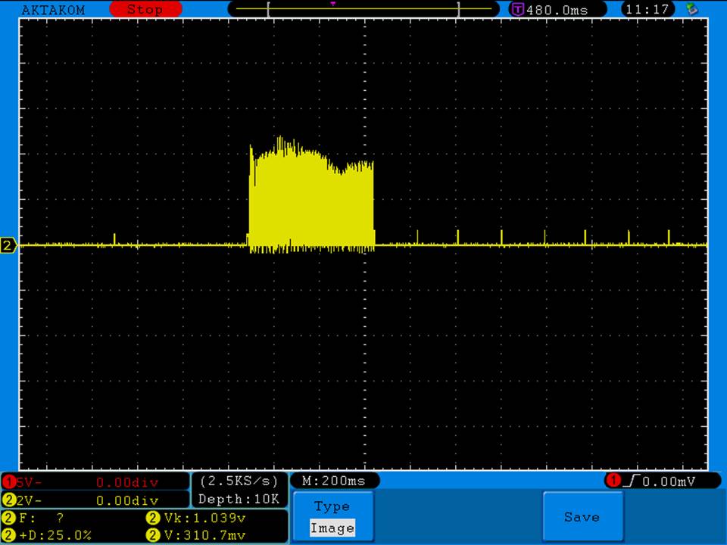Click the M:200ms timebase readout

pyautogui.click(x=334, y=481)
